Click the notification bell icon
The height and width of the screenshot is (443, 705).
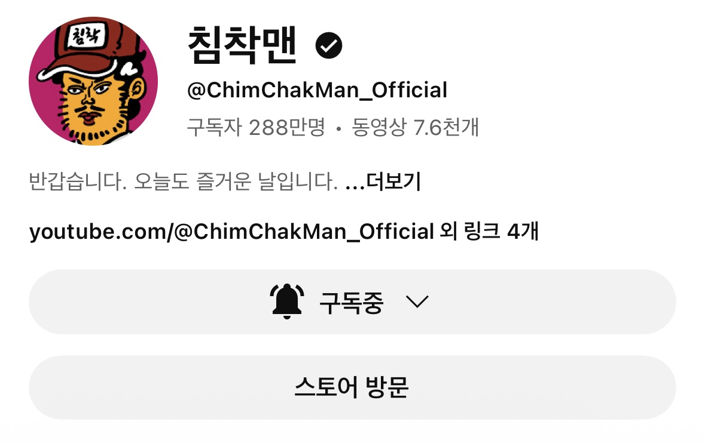click(x=287, y=302)
